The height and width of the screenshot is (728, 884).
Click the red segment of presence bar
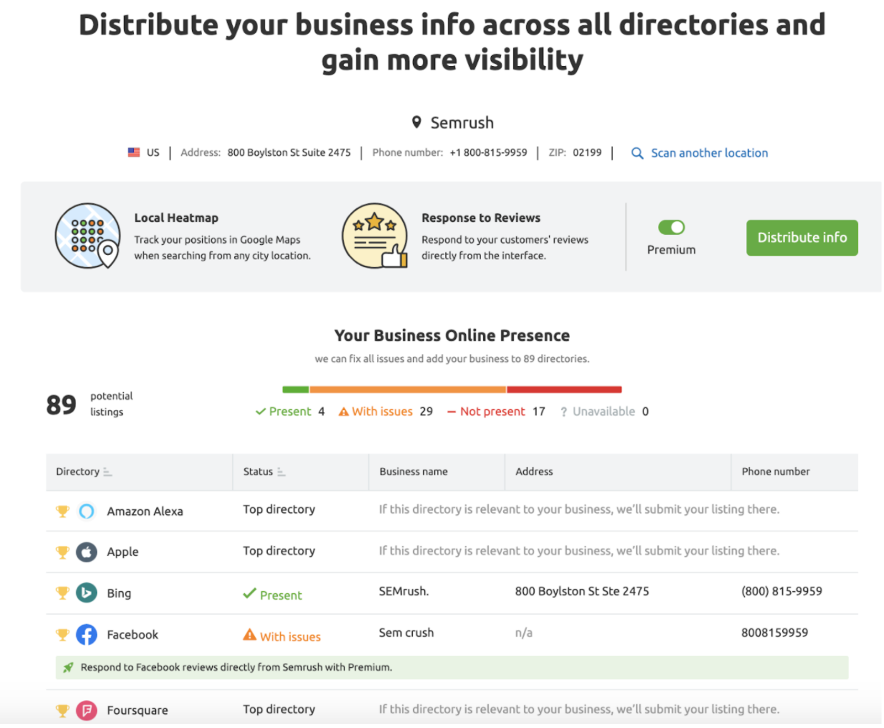point(564,389)
